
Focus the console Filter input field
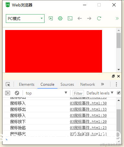78,93
